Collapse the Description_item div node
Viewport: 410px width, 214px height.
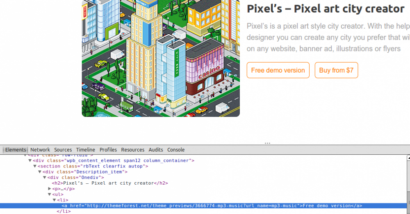40,172
